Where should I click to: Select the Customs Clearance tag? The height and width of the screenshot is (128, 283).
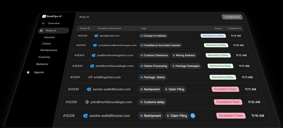(154, 55)
